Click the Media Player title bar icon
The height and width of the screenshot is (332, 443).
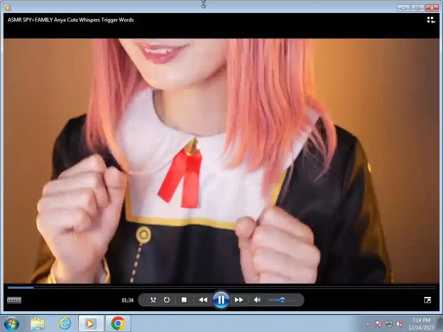click(x=8, y=8)
